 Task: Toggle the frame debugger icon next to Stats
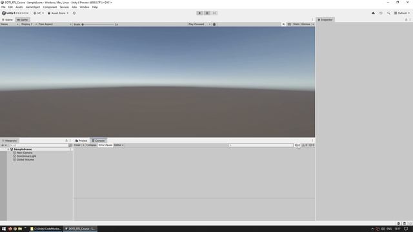coord(289,24)
